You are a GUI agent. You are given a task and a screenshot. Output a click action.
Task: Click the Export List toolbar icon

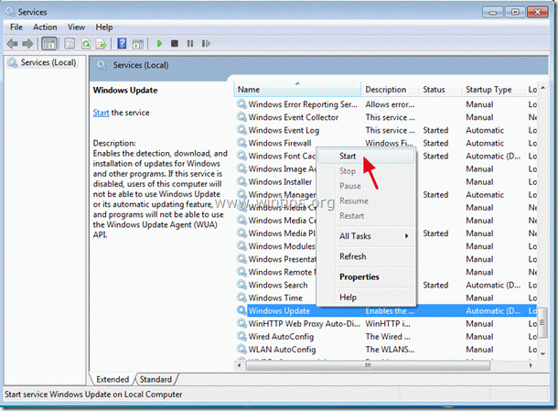(x=102, y=44)
